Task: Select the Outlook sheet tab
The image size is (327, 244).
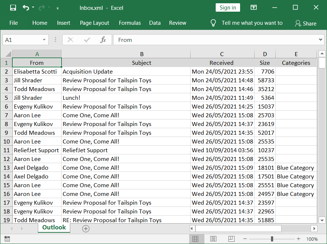Action: click(54, 228)
